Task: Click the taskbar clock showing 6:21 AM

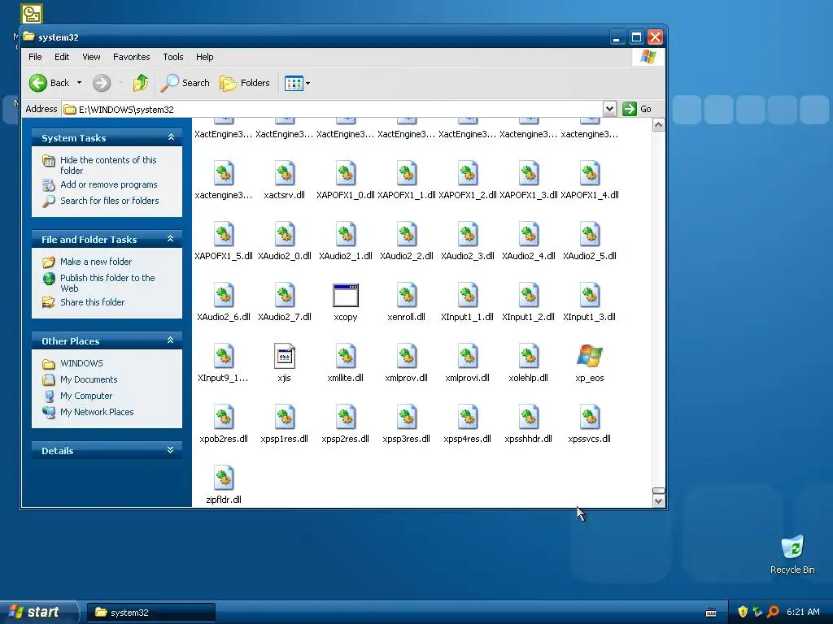Action: [803, 612]
